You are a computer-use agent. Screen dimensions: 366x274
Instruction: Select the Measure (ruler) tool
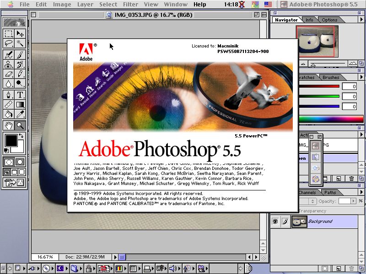coord(9,105)
